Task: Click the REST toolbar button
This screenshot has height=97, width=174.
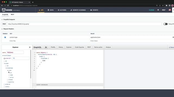Action: tap(89, 47)
